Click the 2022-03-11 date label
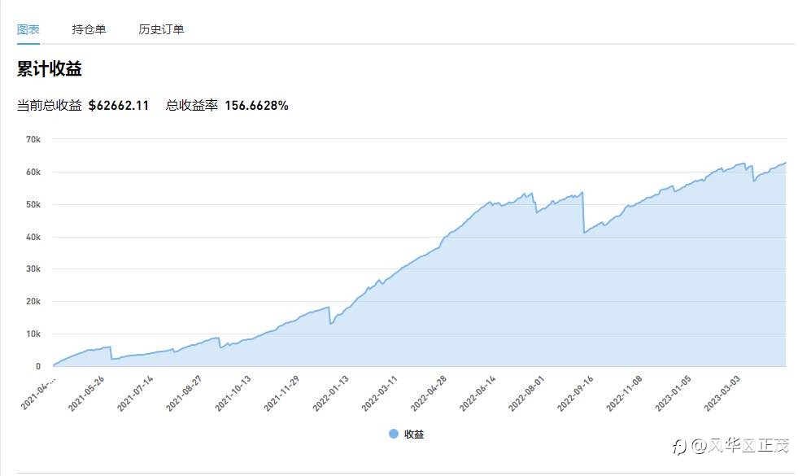798x476 pixels. coord(379,394)
